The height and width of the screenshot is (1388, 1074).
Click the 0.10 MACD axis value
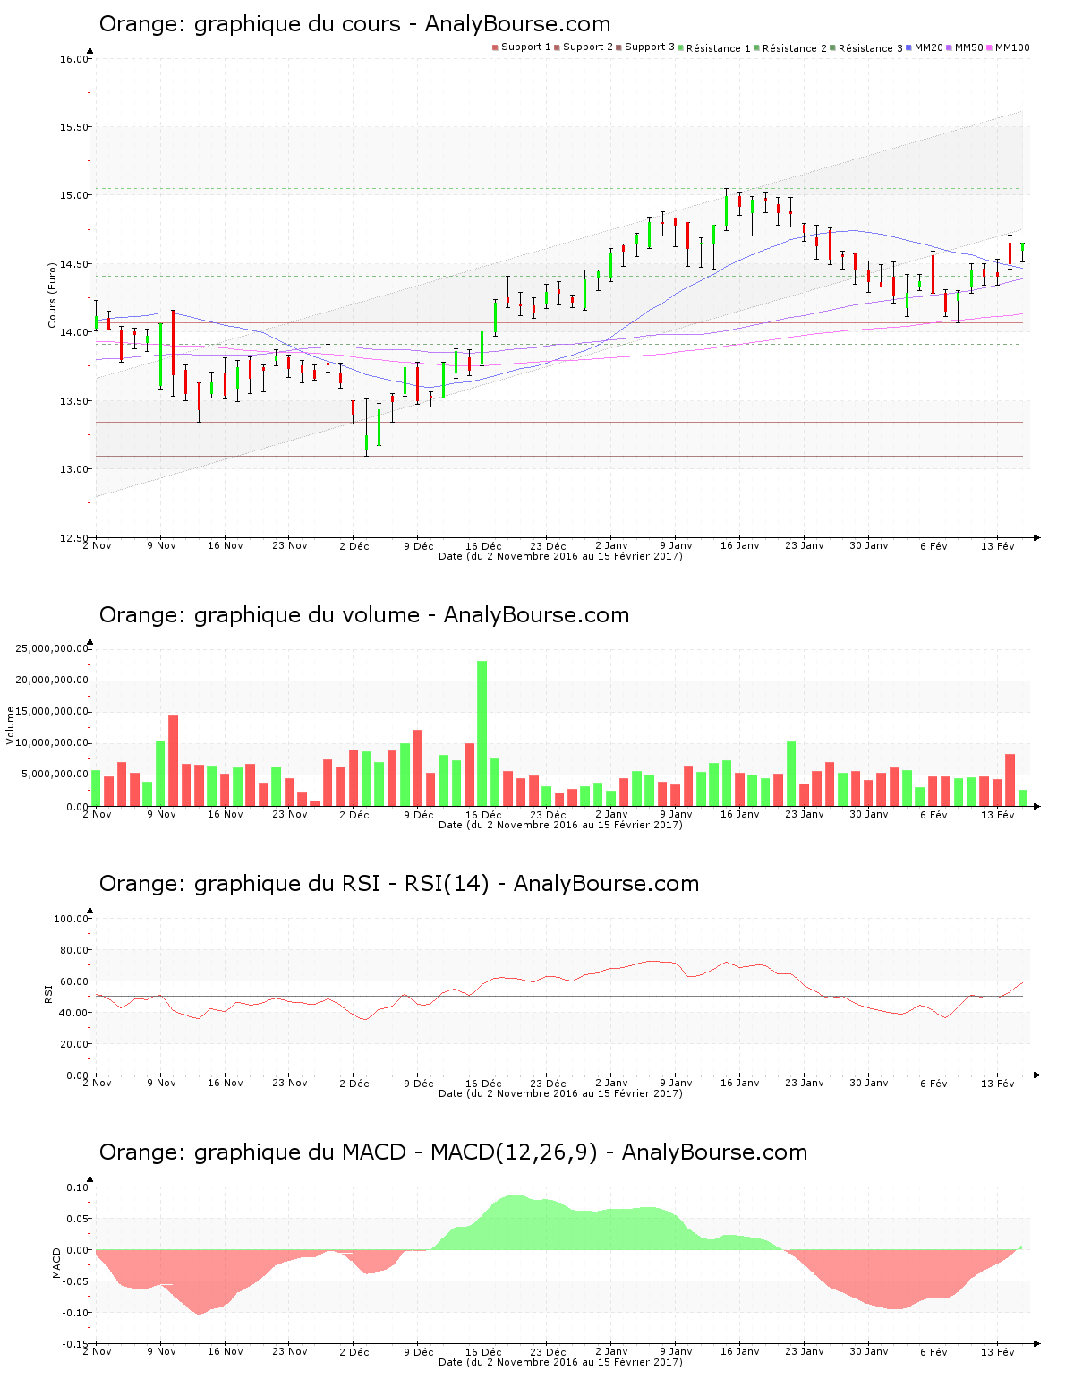click(x=78, y=1187)
